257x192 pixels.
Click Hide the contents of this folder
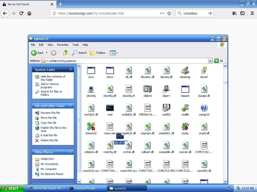click(x=53, y=78)
